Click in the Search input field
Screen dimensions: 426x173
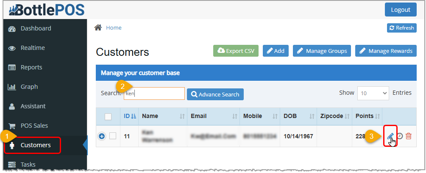[154, 93]
